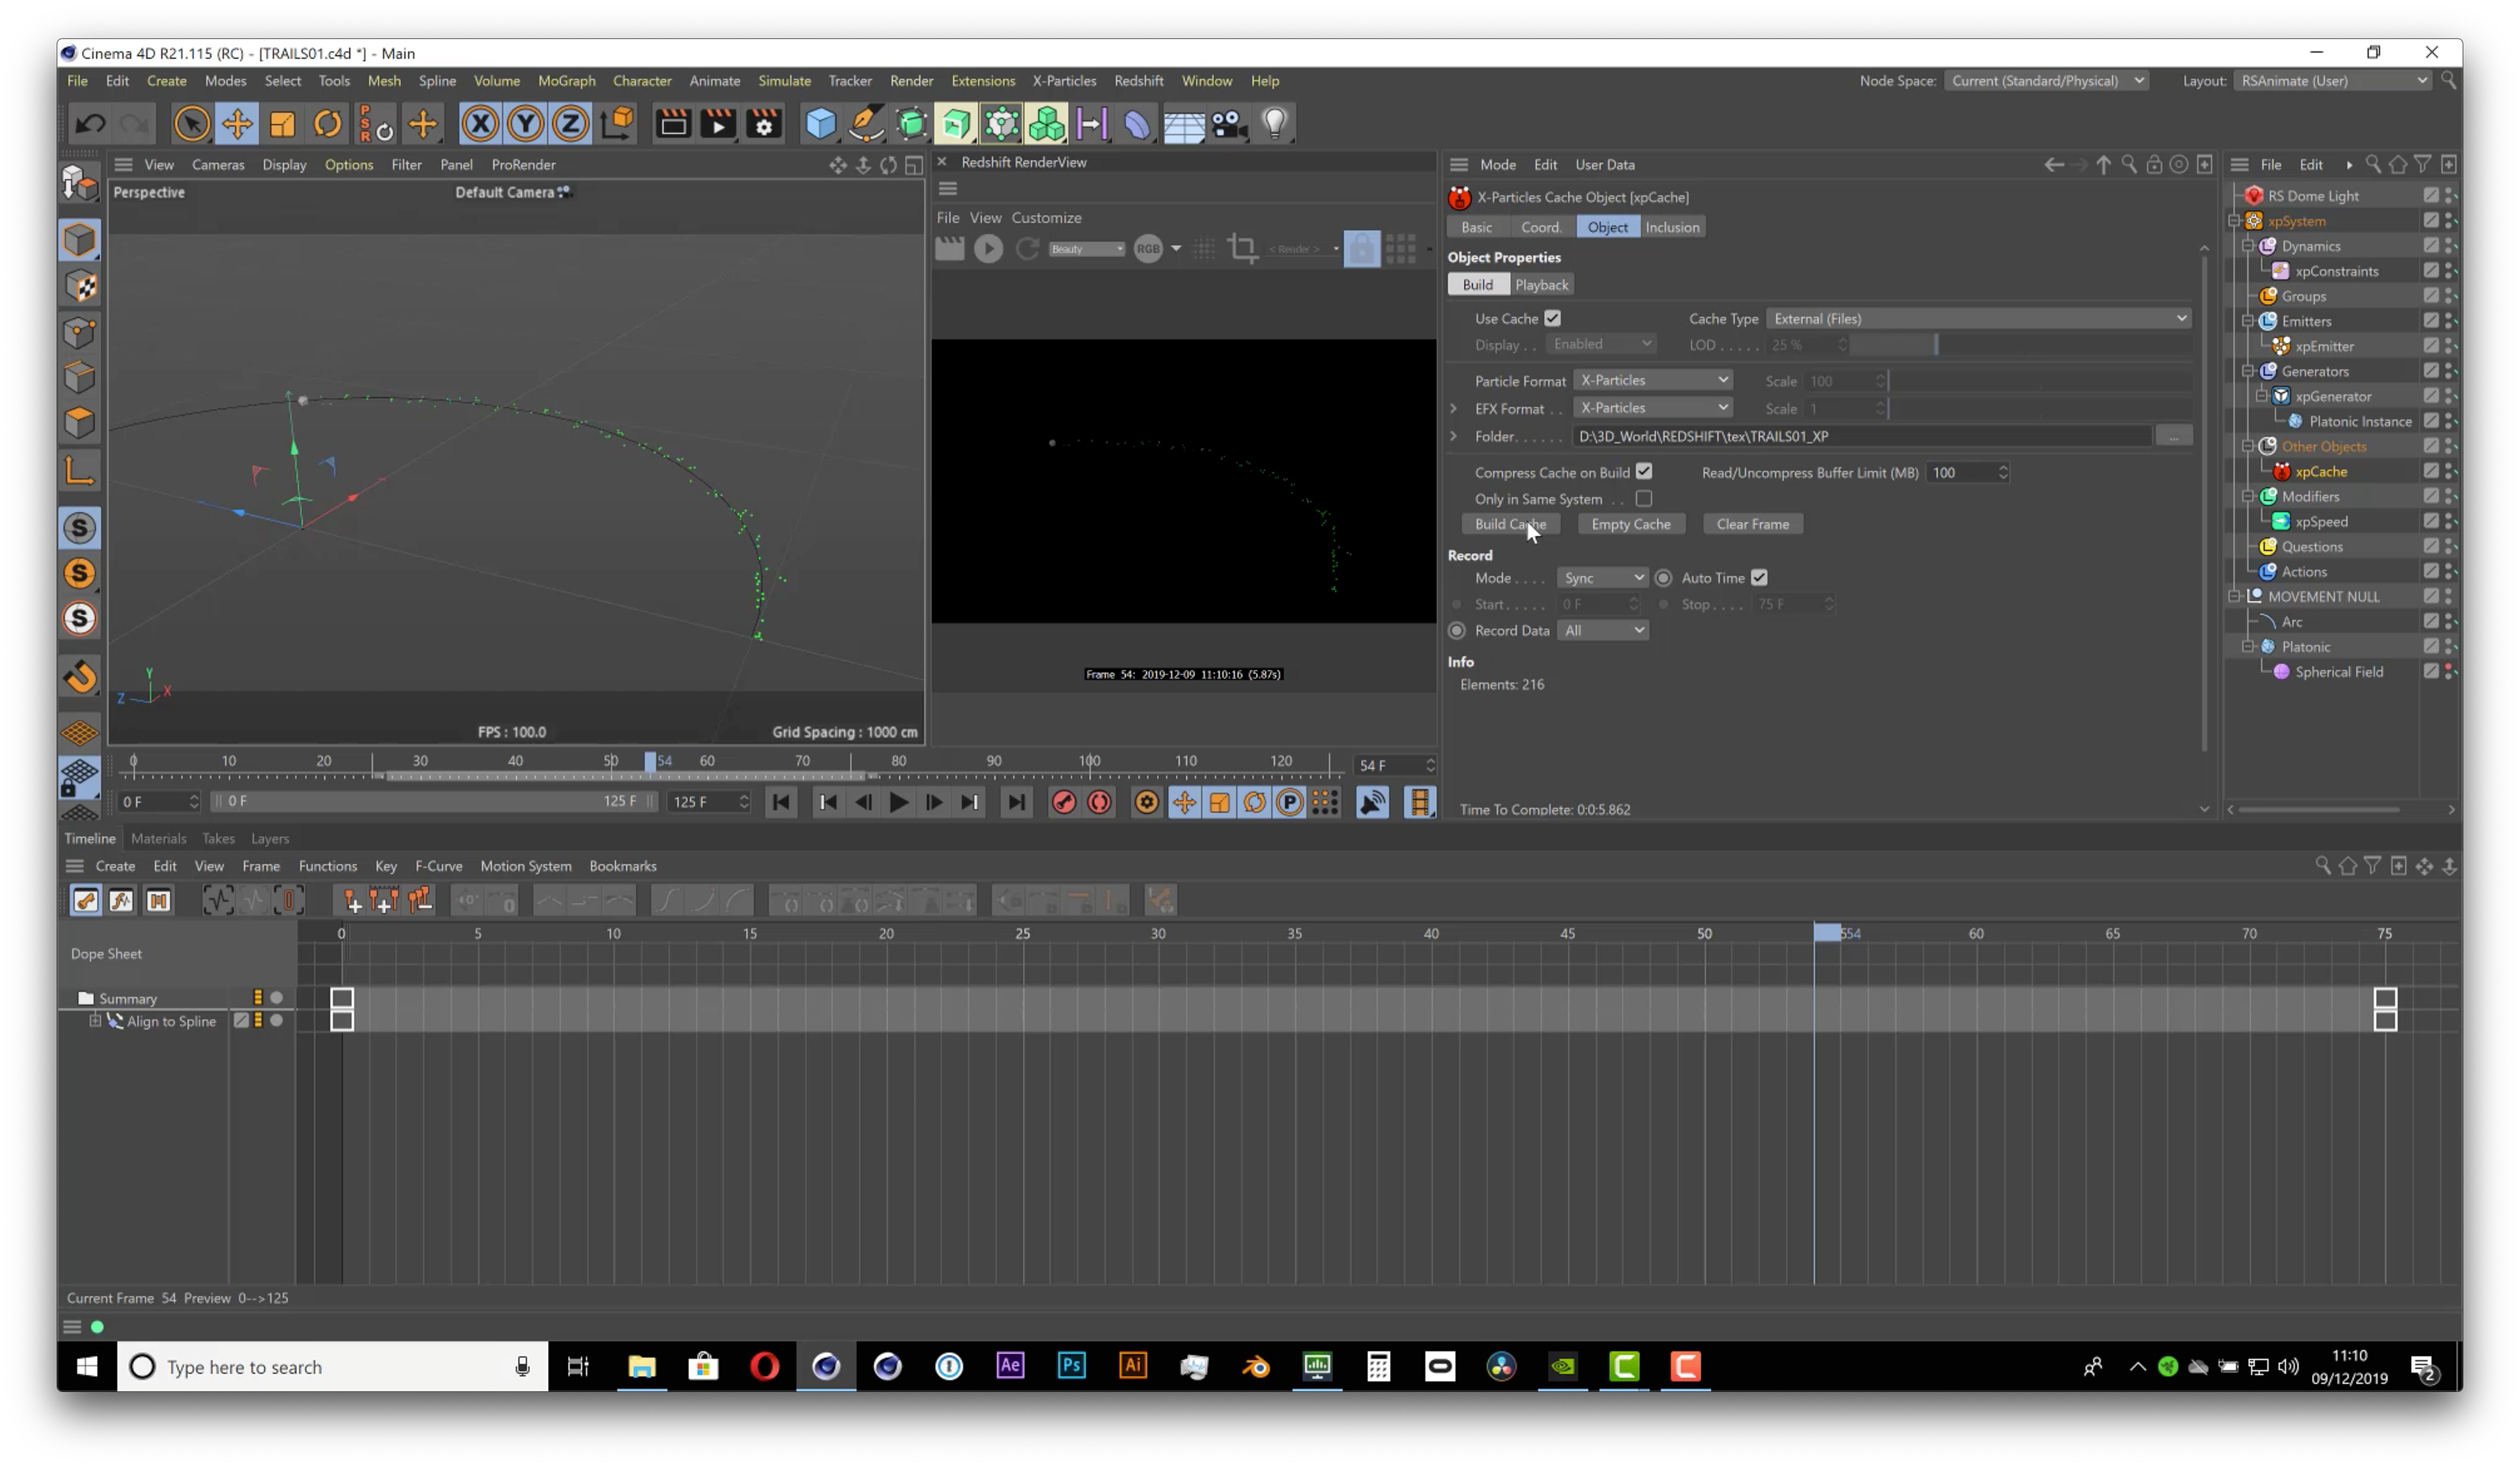This screenshot has height=1467, width=2520.
Task: Switch to Texture mode in left palette
Action: (80, 286)
